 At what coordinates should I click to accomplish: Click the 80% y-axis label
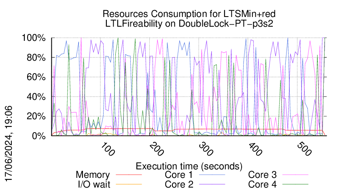(x=36, y=58)
